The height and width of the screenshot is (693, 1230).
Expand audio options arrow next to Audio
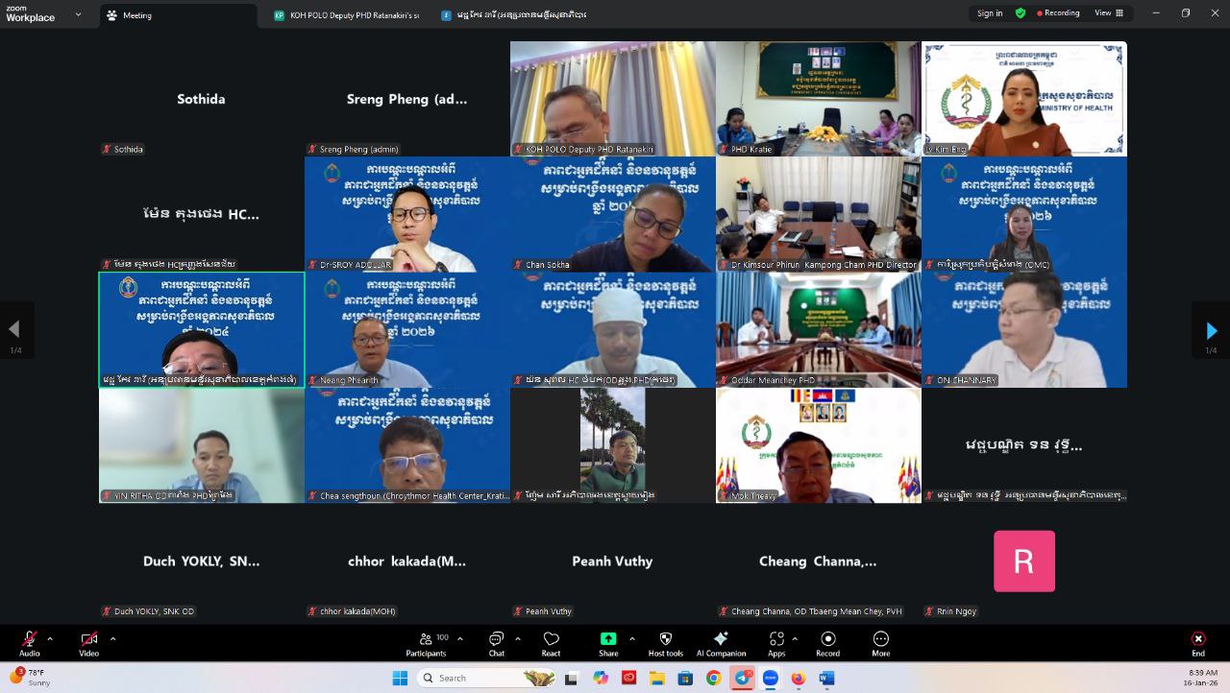(50, 638)
